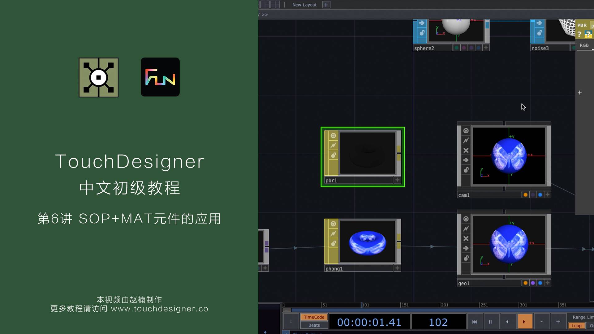Toggle the bypass X flag on cam1

[466, 150]
